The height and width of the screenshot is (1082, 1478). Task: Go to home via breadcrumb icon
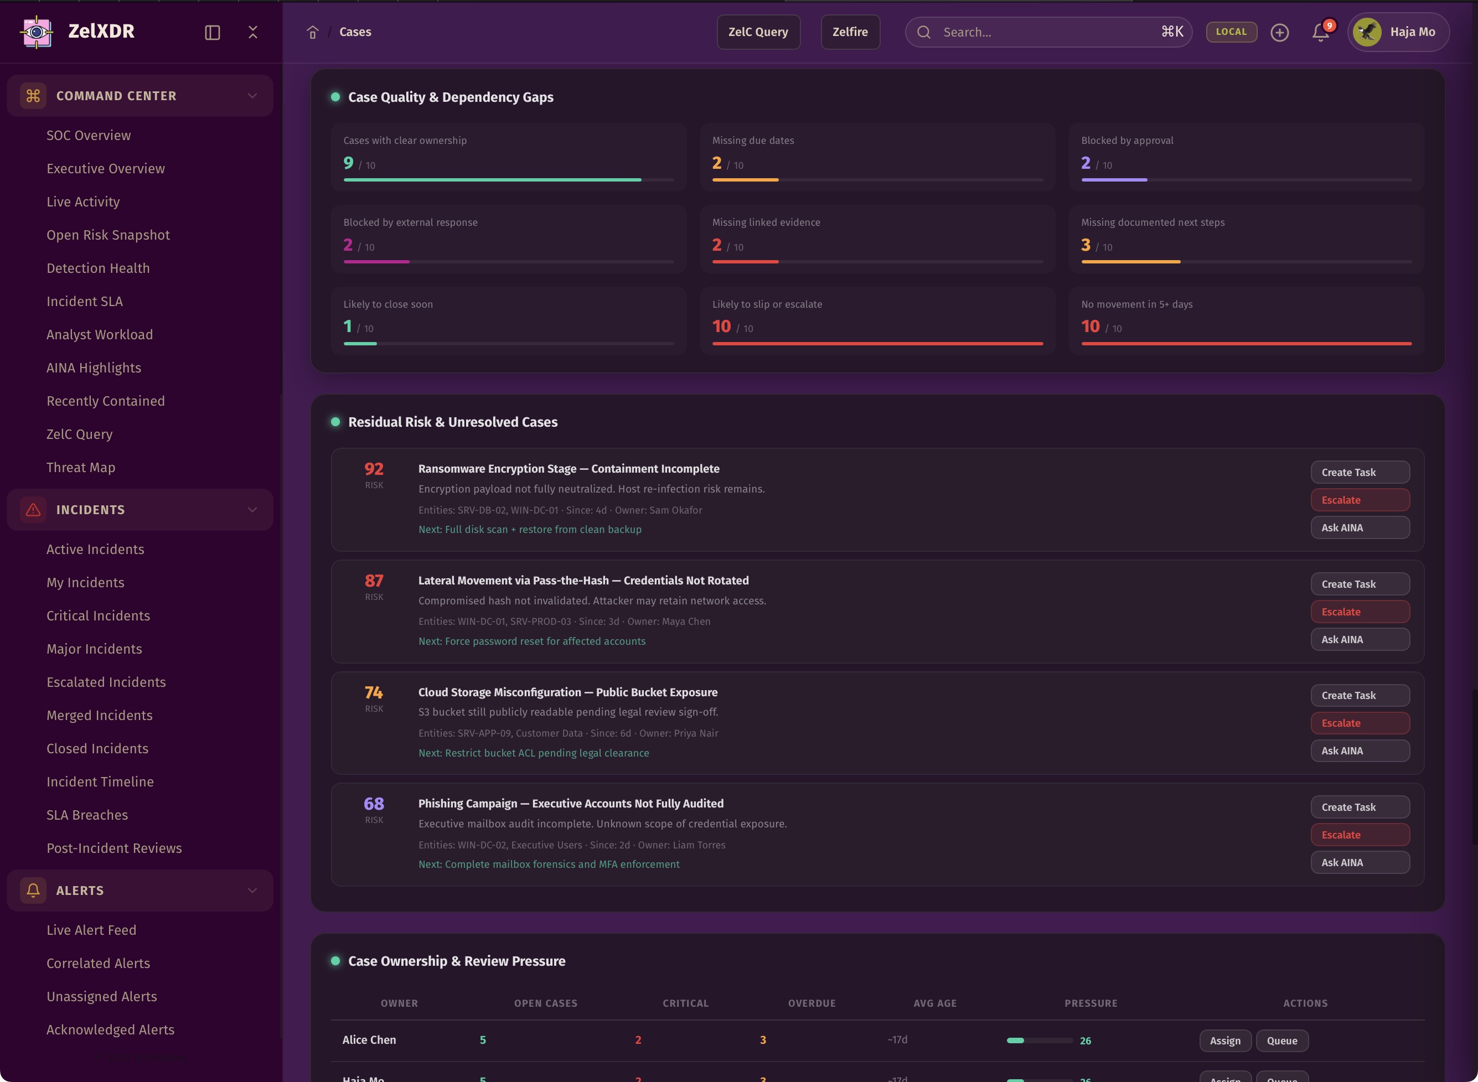[x=313, y=32]
